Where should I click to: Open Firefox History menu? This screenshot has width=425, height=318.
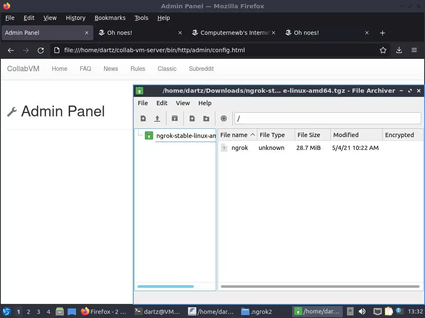click(x=76, y=18)
